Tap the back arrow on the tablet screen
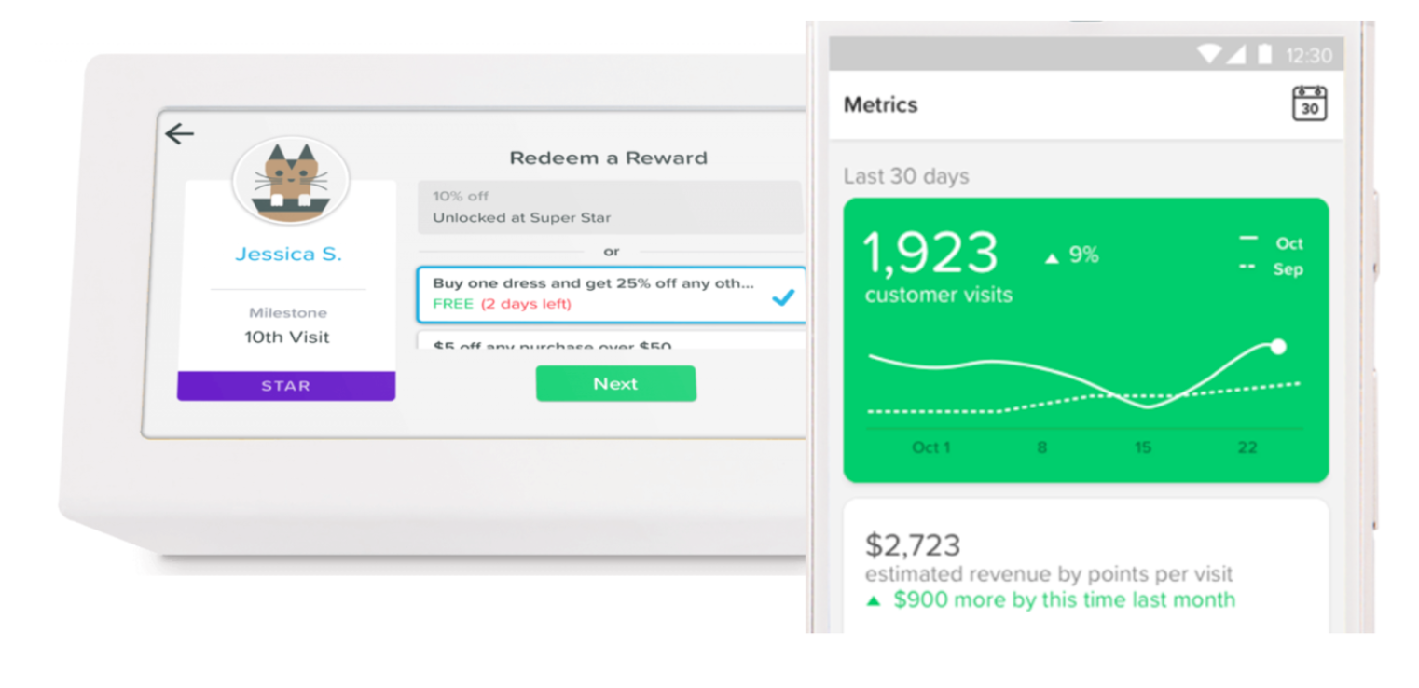 click(x=179, y=134)
